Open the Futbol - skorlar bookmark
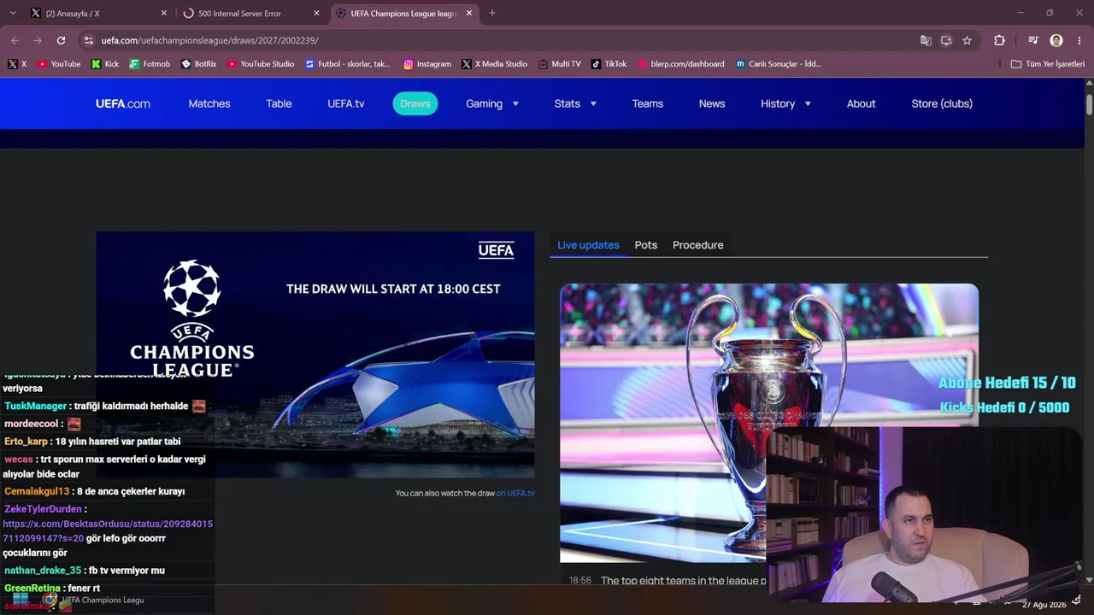1094x615 pixels. click(x=348, y=64)
